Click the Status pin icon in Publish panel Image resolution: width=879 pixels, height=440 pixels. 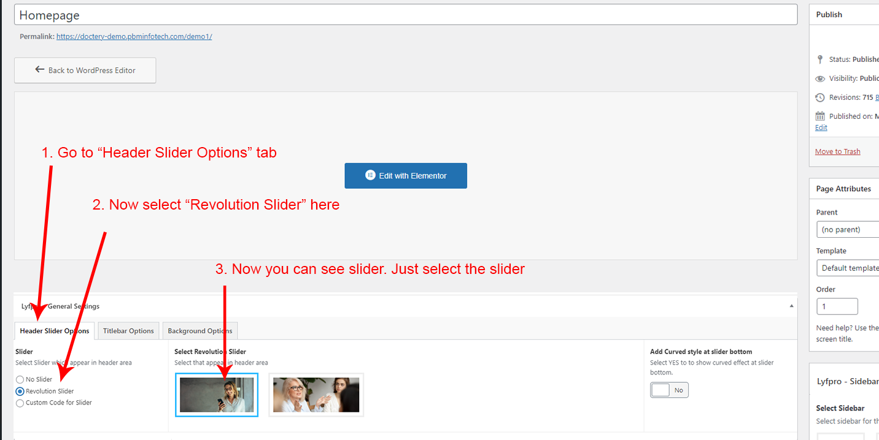[x=820, y=59]
